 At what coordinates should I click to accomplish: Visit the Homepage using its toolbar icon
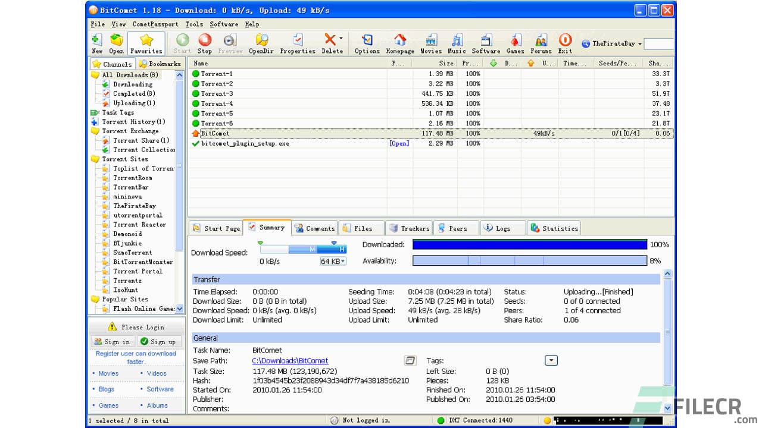tap(400, 43)
